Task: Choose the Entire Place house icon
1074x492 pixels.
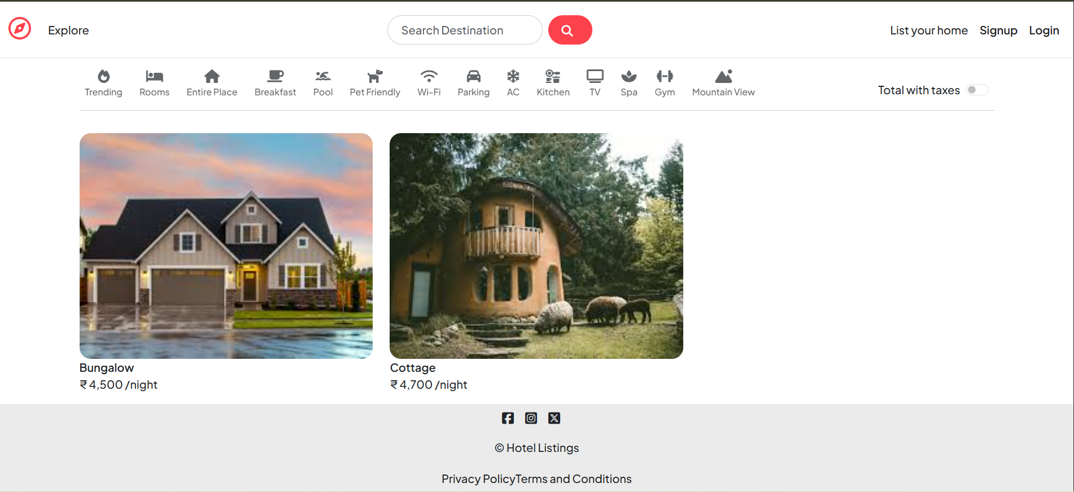Action: click(x=212, y=76)
